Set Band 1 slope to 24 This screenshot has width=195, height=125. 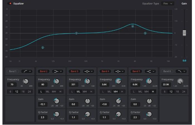point(29,91)
